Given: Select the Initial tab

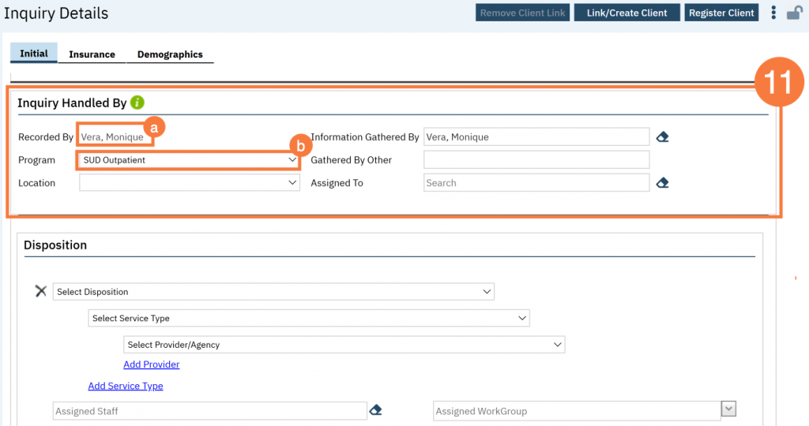Looking at the screenshot, I should click(x=34, y=54).
